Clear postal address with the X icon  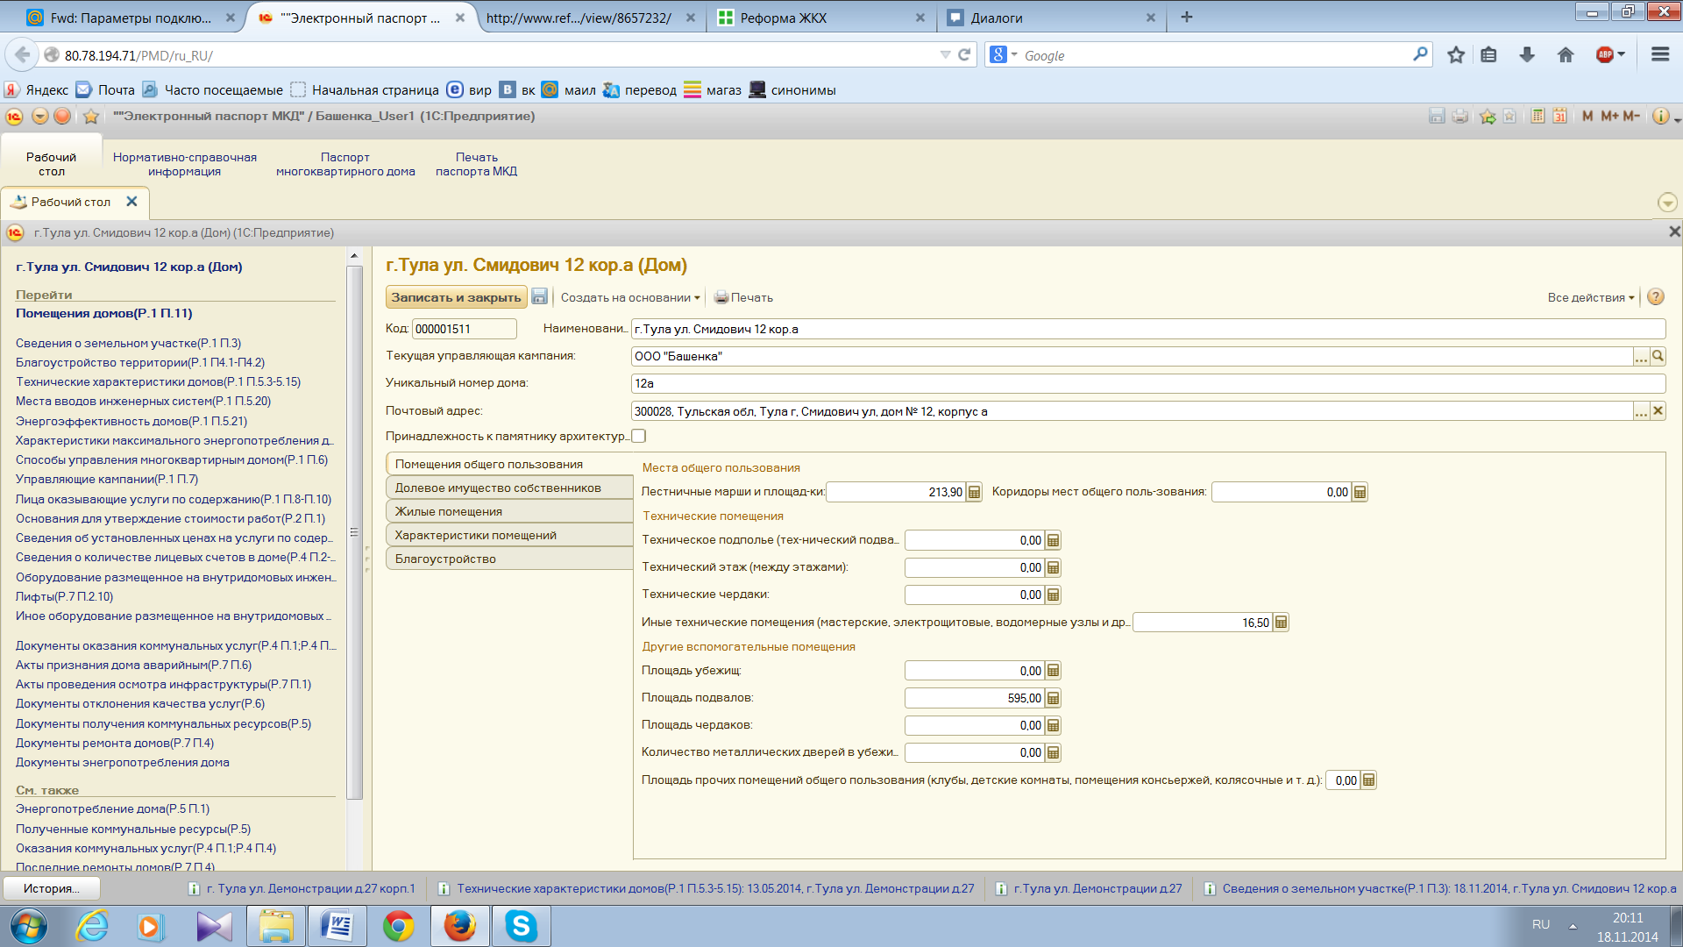pos(1658,411)
